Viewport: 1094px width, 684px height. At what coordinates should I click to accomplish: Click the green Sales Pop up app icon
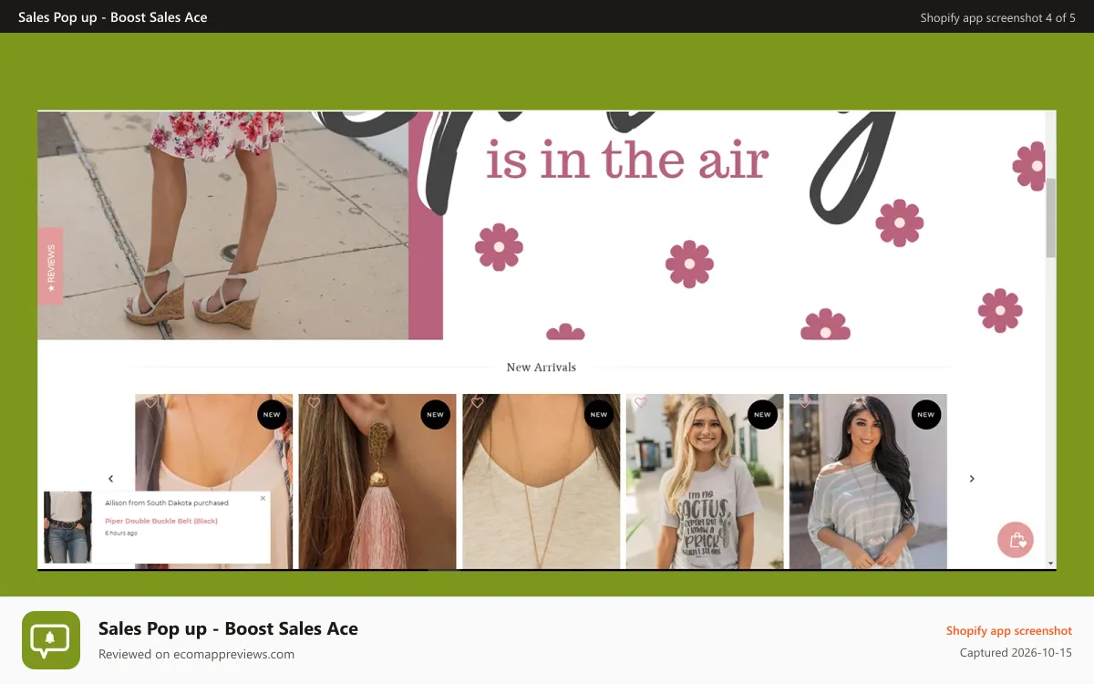(51, 640)
